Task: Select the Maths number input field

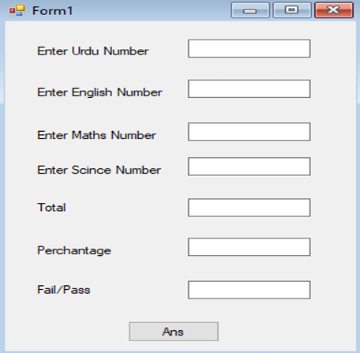Action: (249, 132)
